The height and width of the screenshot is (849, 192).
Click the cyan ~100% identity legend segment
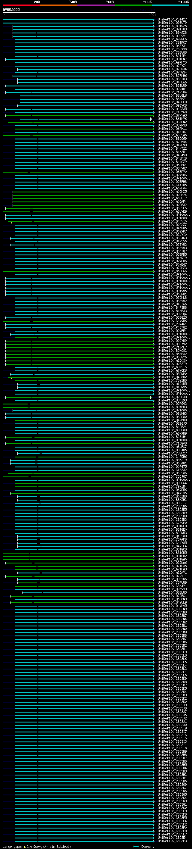[170, 5]
